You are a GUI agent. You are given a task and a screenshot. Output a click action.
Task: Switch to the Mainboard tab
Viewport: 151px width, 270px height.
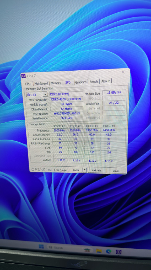[x=41, y=83]
